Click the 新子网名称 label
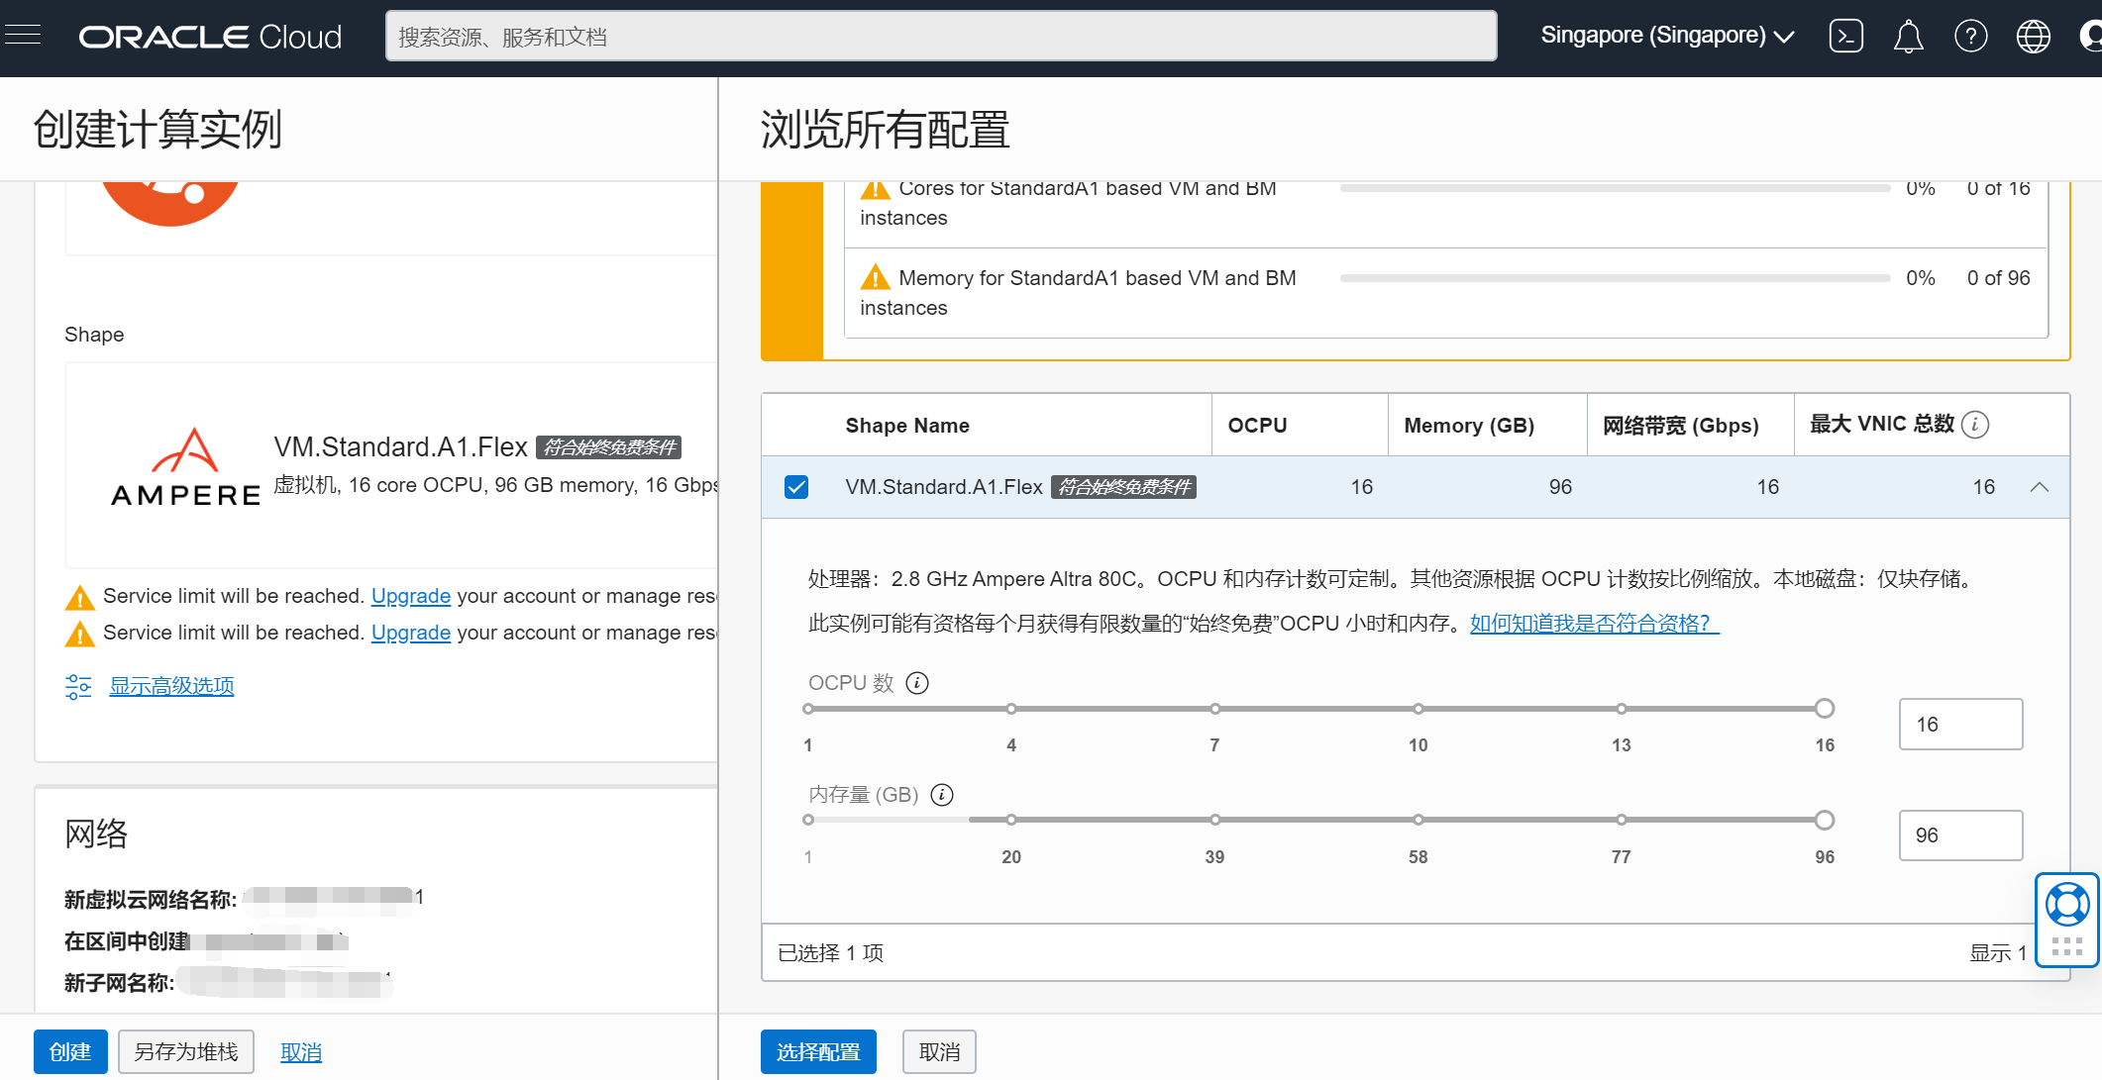Viewport: 2102px width, 1080px height. coord(119,983)
